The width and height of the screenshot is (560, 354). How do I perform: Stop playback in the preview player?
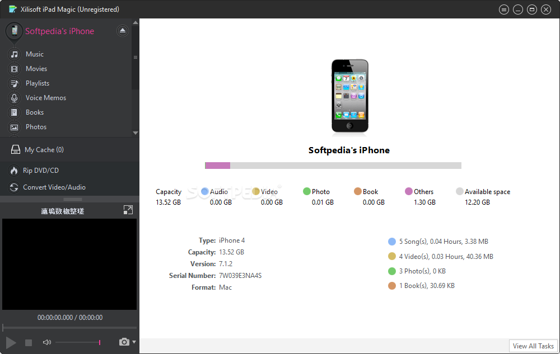click(29, 343)
